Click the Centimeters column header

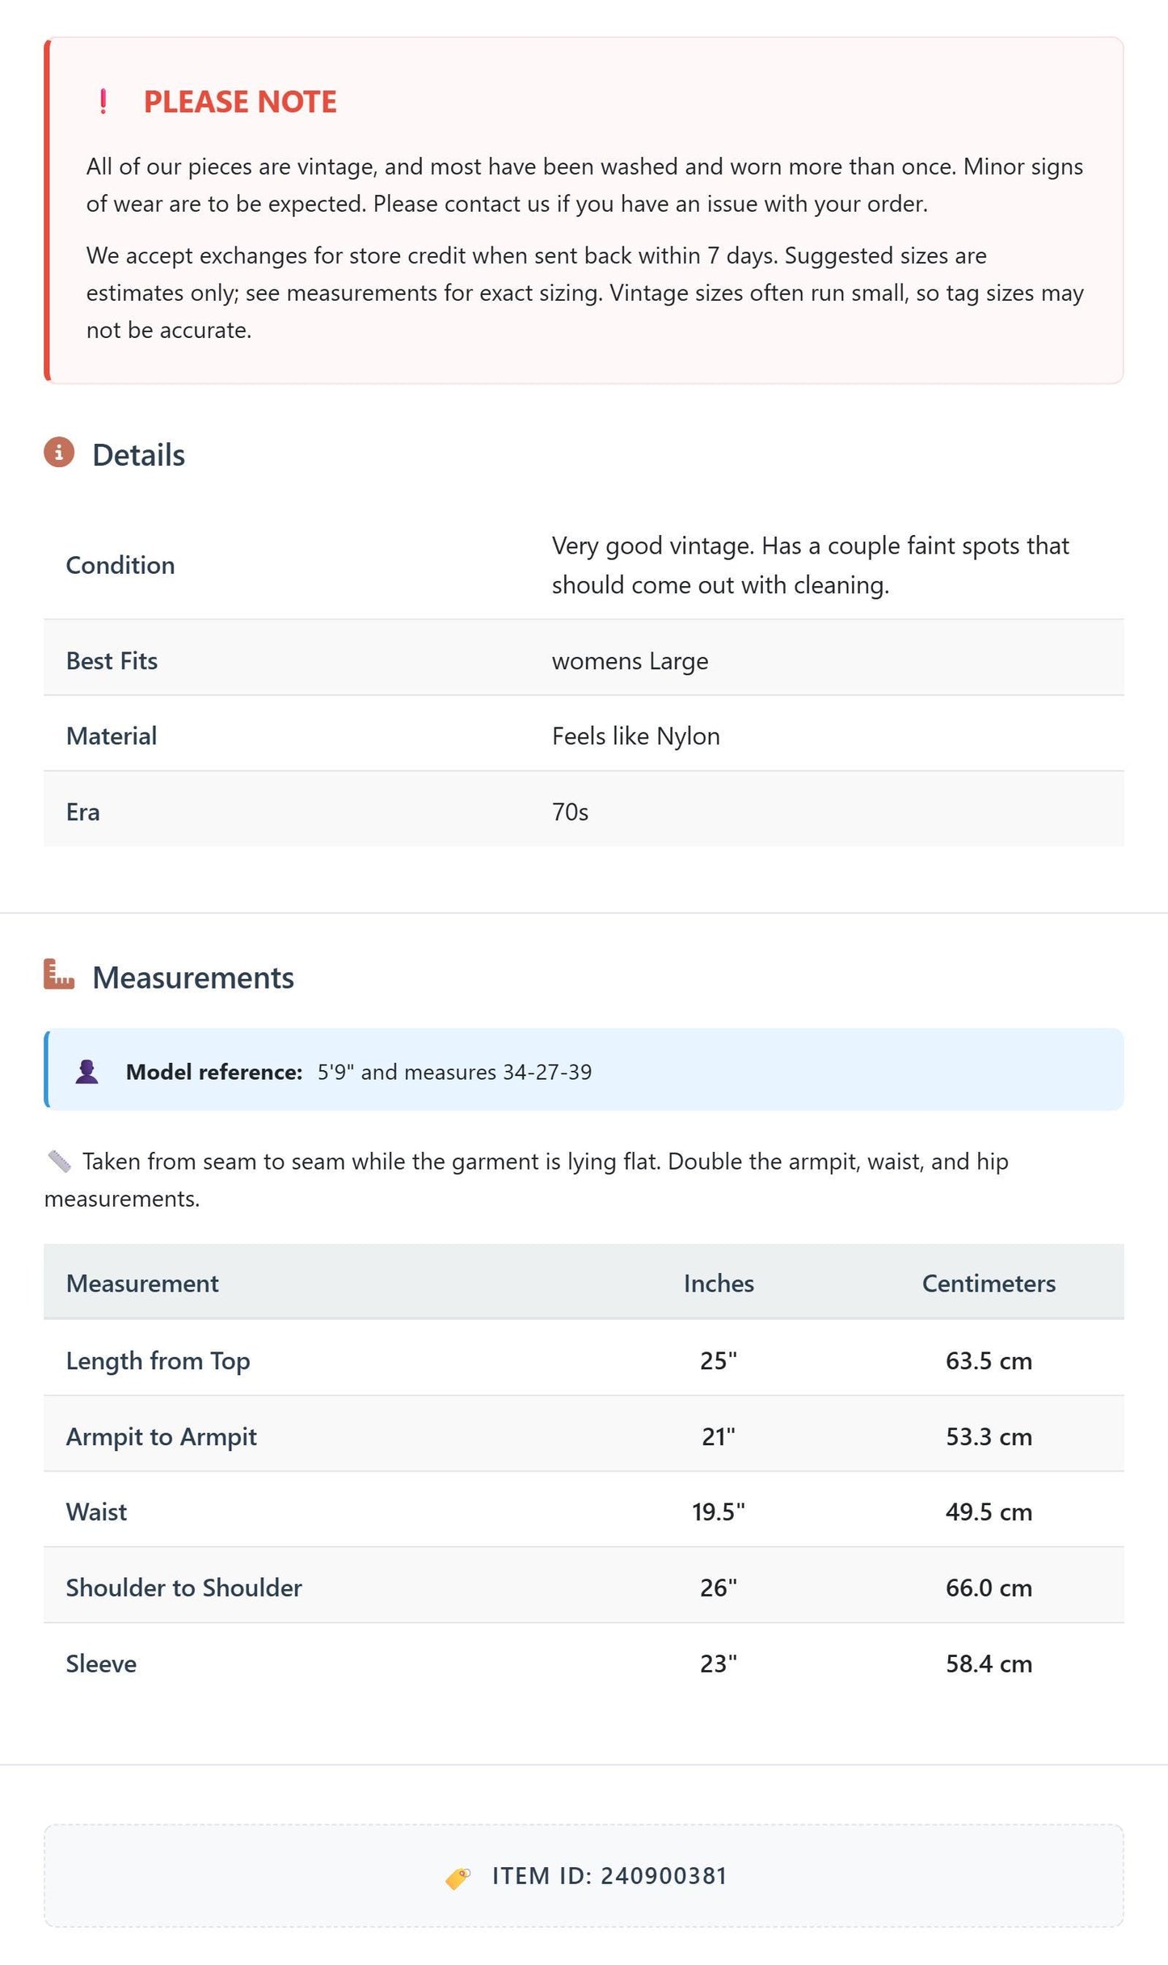click(x=989, y=1284)
